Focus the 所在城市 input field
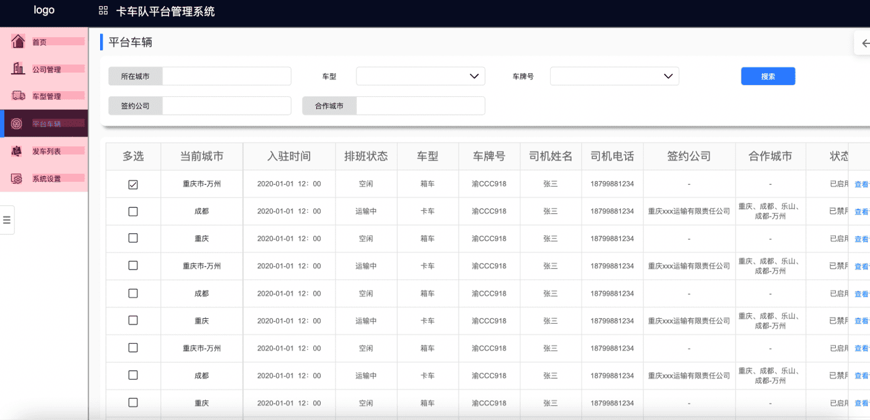 pos(226,76)
